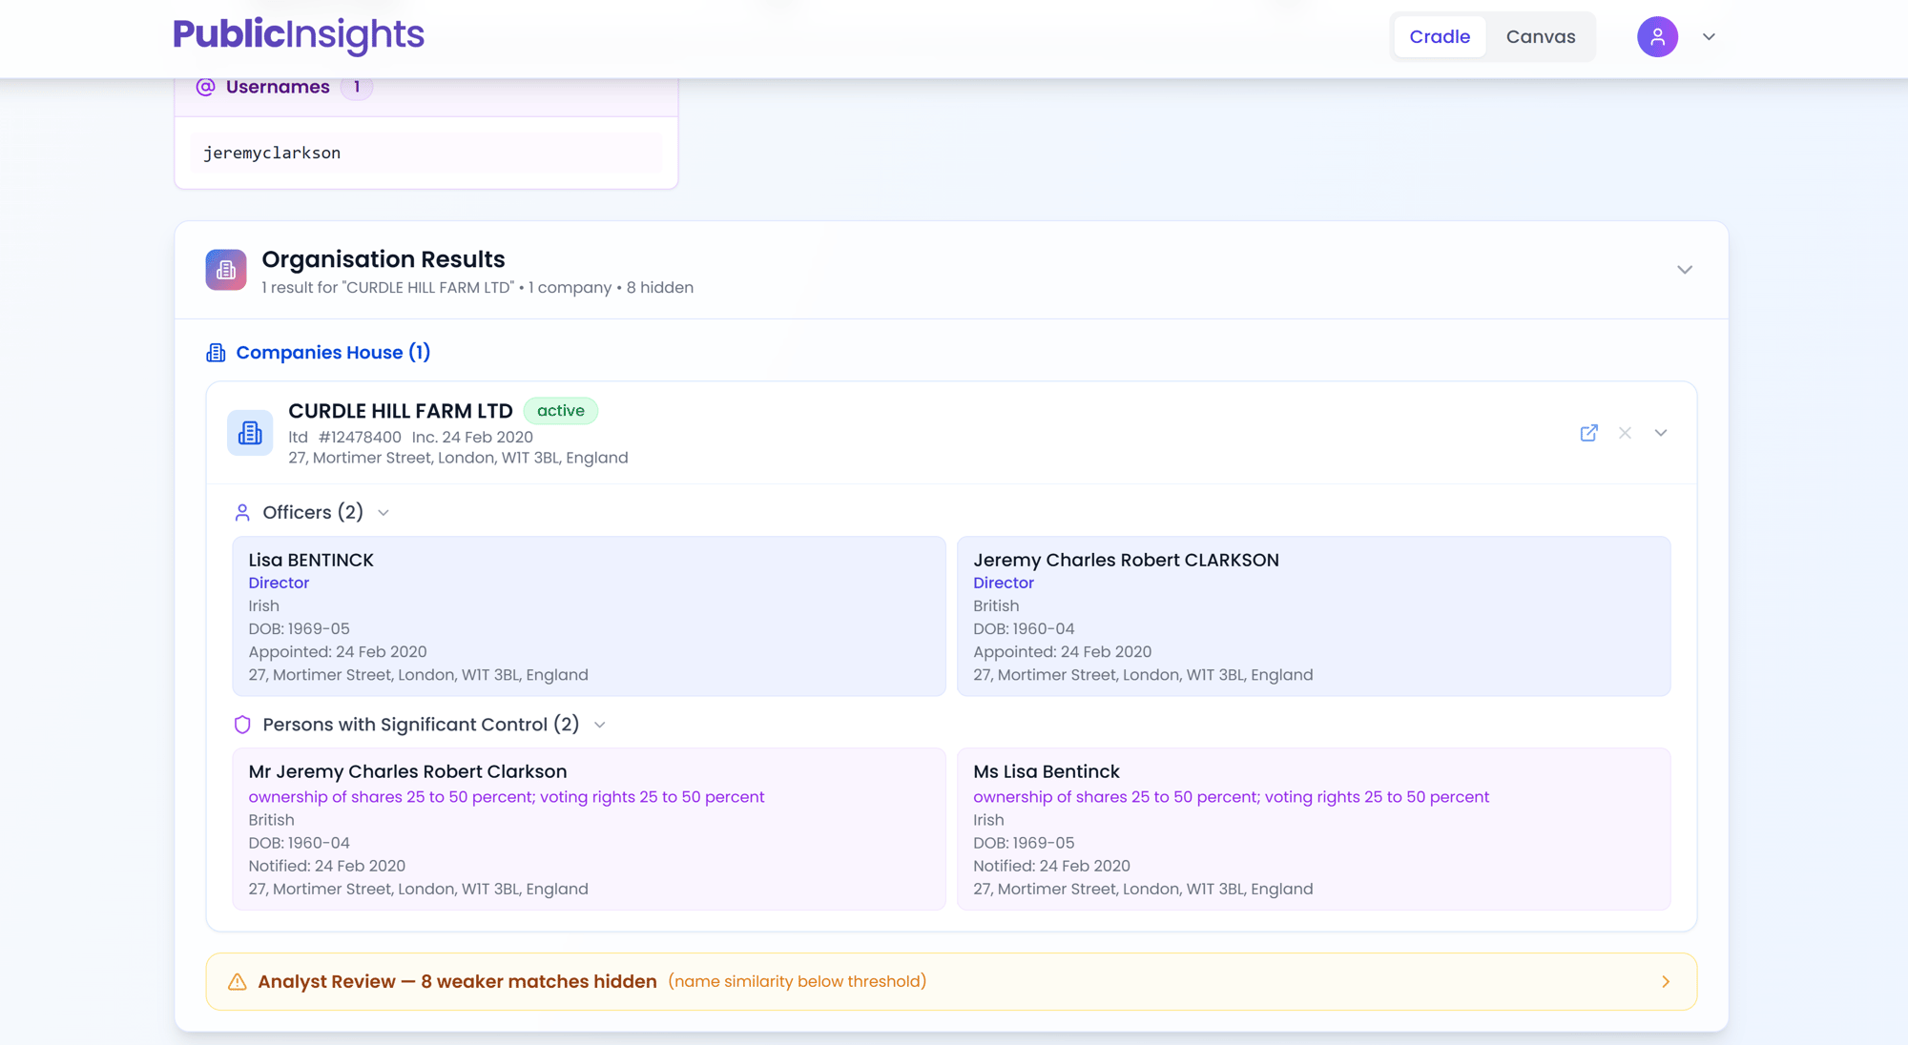Viewport: 1908px width, 1045px height.
Task: Click the Analyst Review warning icon
Action: pyautogui.click(x=238, y=982)
